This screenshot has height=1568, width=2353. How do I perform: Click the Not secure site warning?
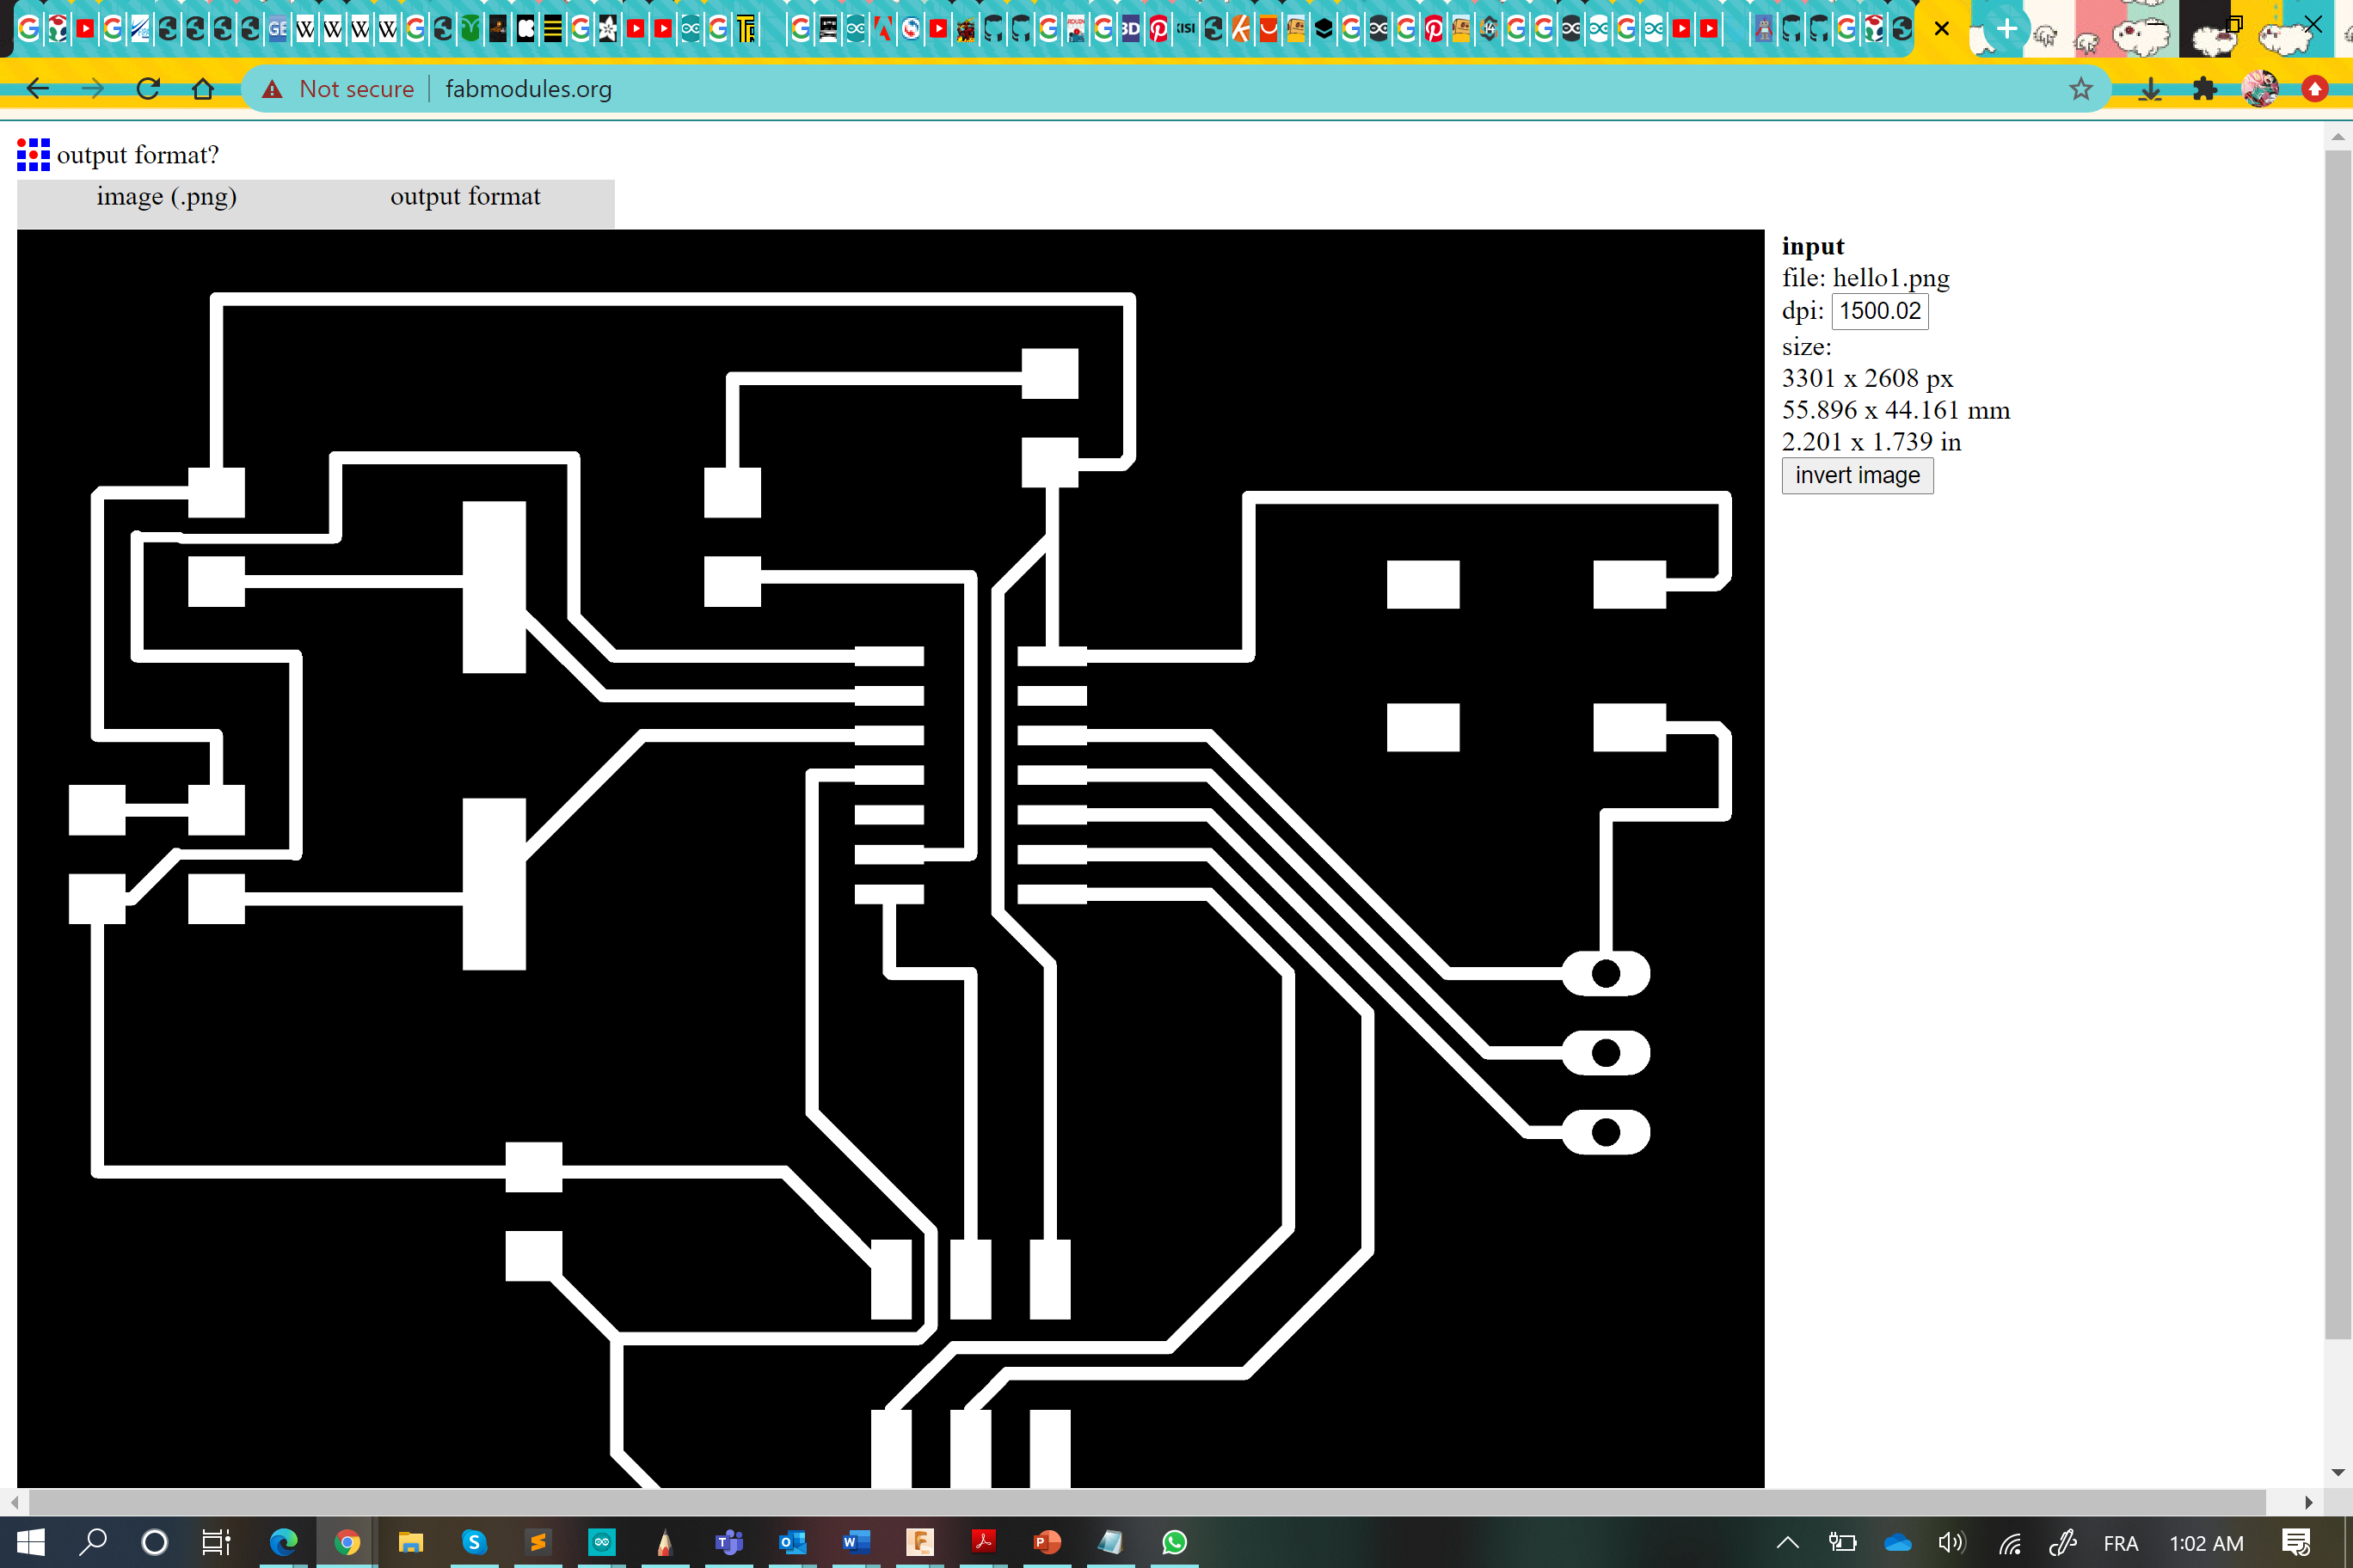coord(339,89)
